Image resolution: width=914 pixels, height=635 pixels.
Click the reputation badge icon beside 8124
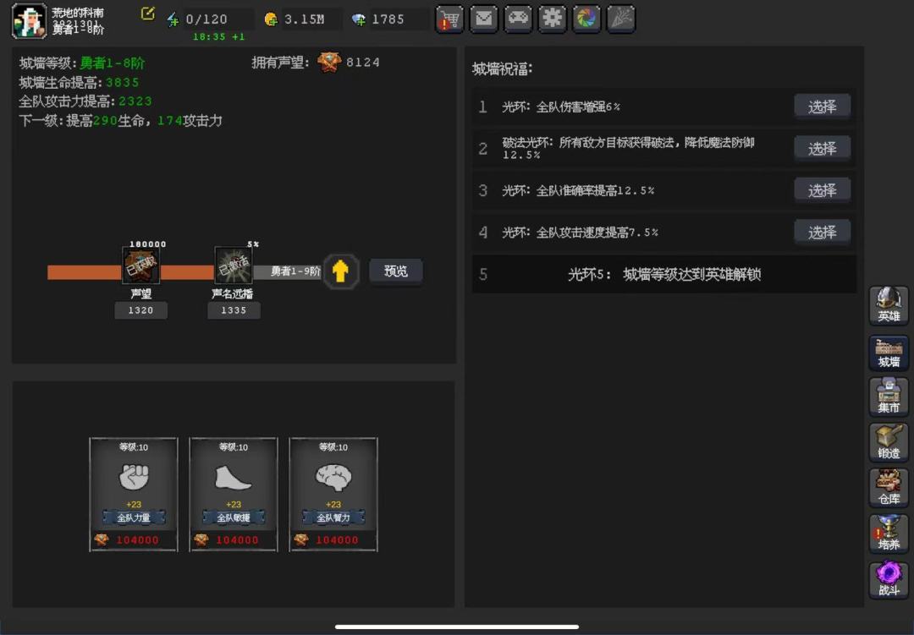tap(328, 63)
